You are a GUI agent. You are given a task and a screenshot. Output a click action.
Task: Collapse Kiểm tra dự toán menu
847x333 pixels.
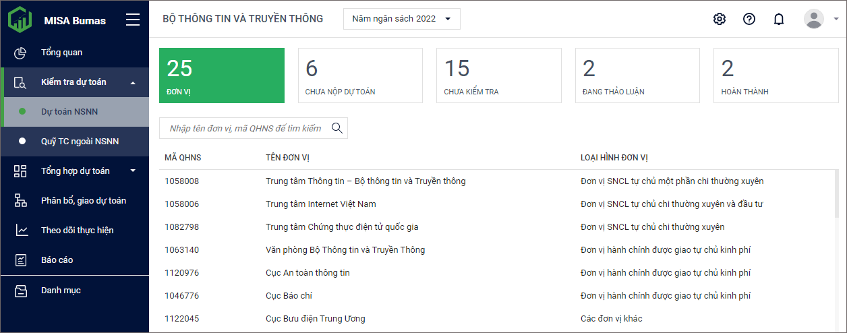coord(133,82)
